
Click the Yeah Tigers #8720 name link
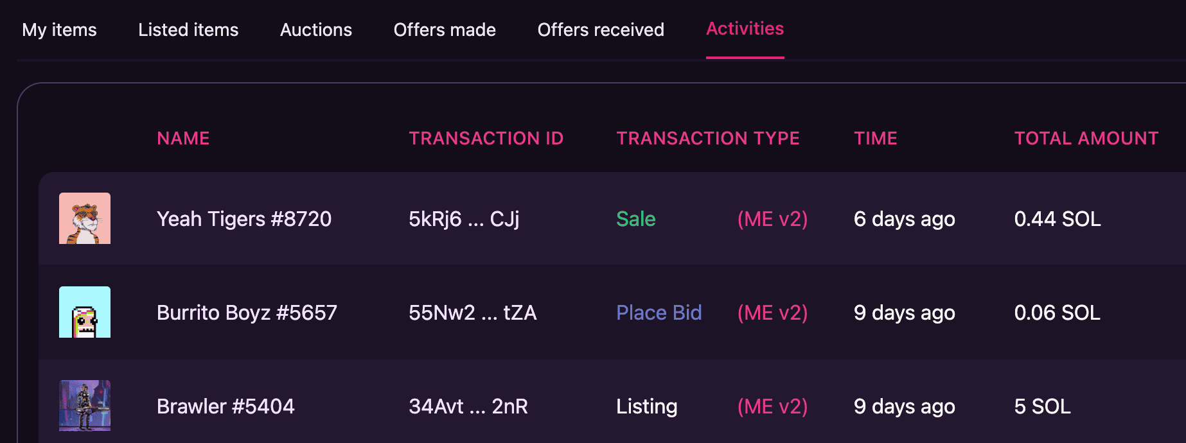[244, 218]
